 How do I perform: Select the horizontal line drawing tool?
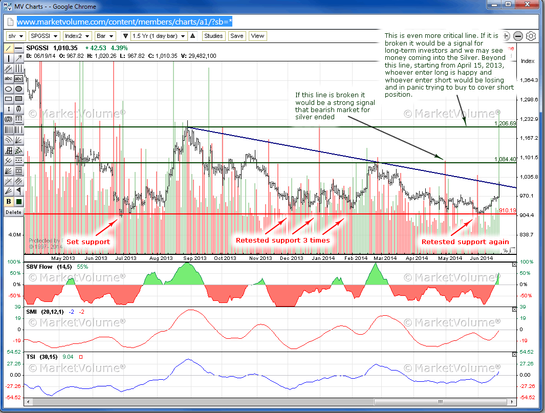19,49
